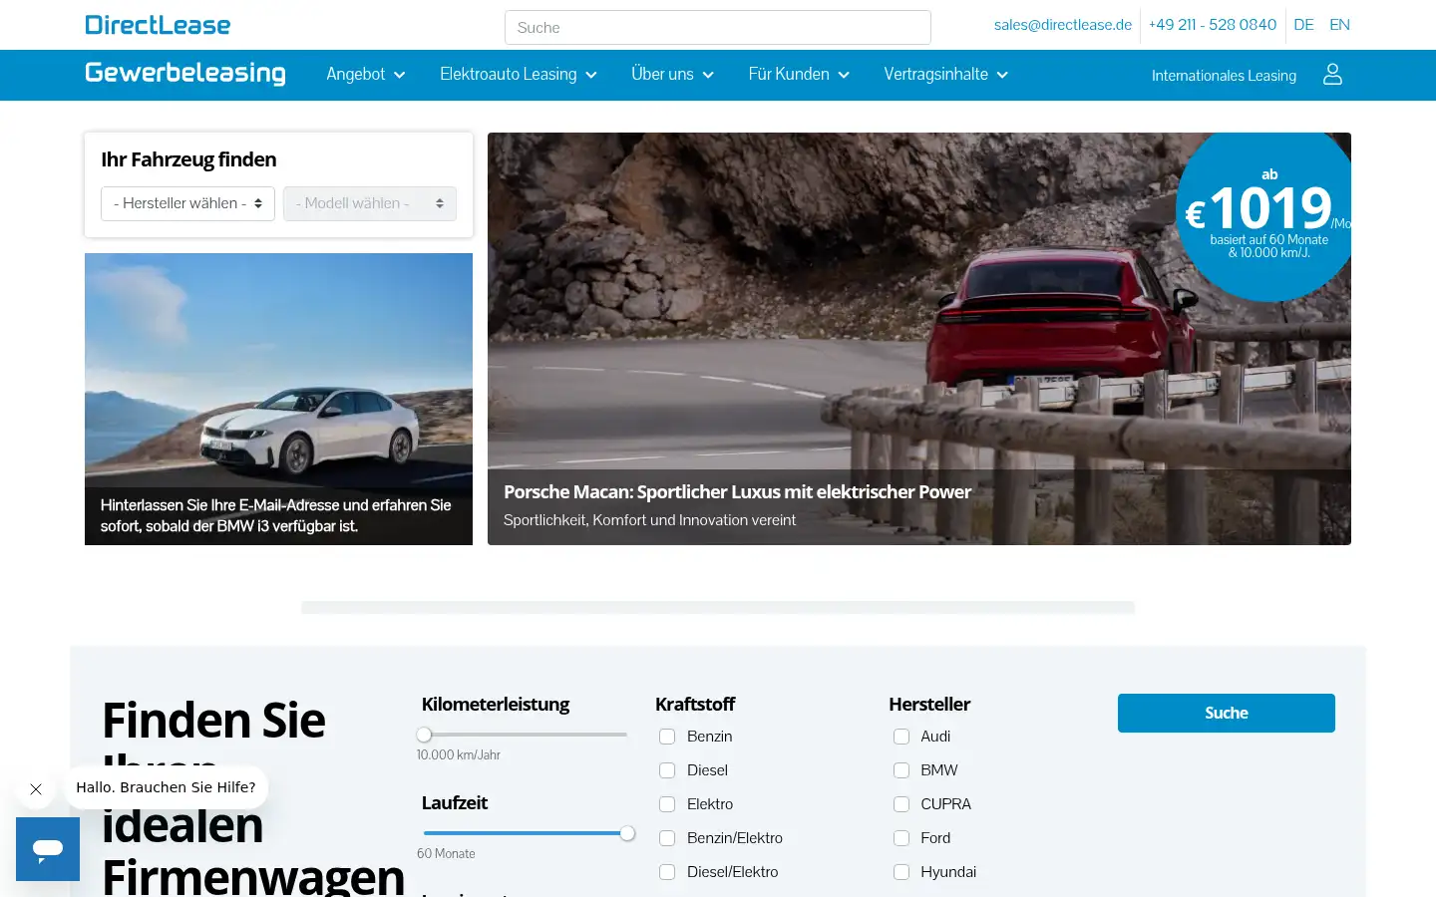1436x897 pixels.
Task: Switch language to DE
Action: click(1303, 25)
